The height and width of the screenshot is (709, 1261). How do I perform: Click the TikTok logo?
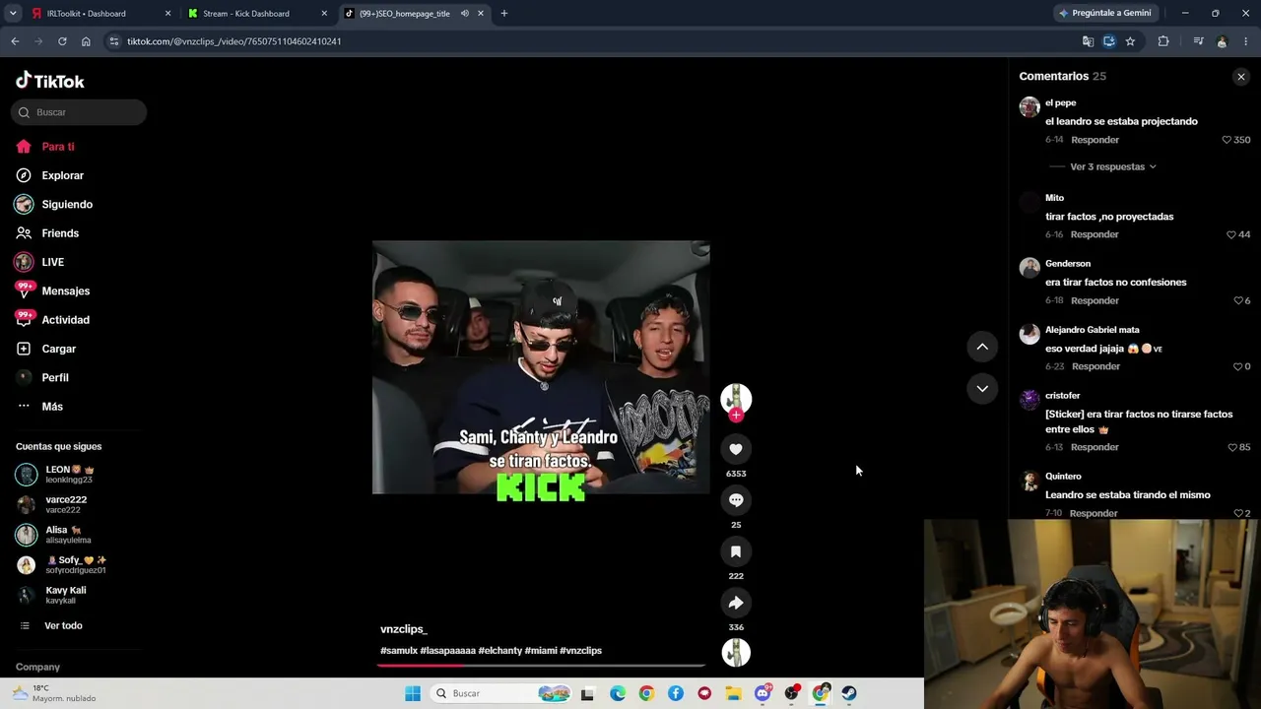(x=50, y=81)
